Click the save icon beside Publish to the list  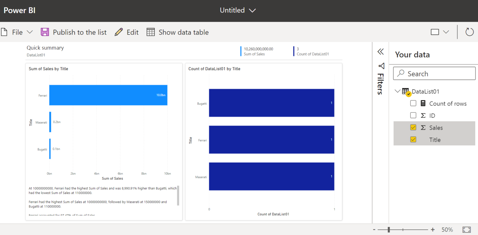click(45, 32)
